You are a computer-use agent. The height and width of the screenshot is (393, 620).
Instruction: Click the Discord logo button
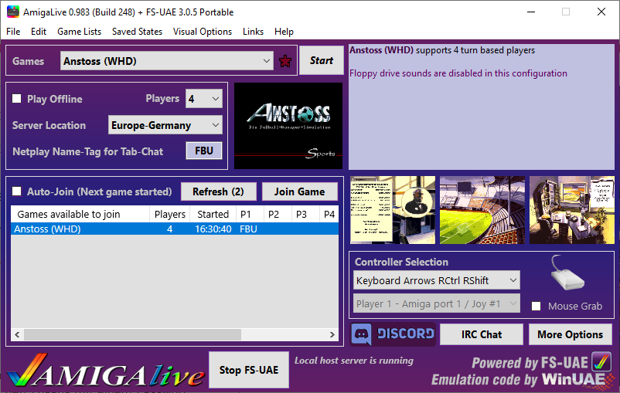393,334
